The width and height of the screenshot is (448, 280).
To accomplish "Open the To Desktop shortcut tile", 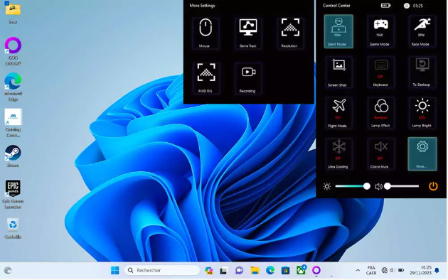I will coord(422,72).
